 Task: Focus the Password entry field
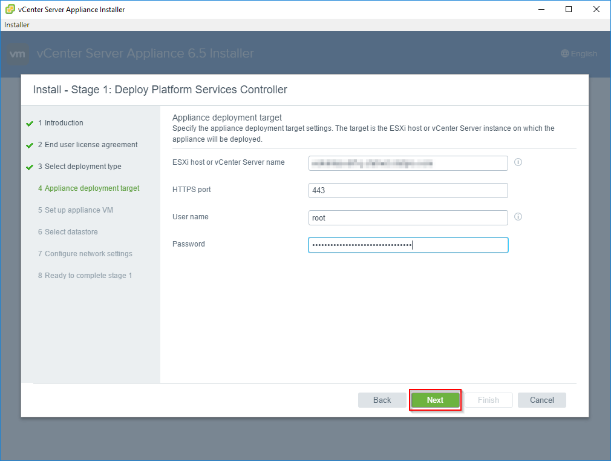tap(408, 245)
